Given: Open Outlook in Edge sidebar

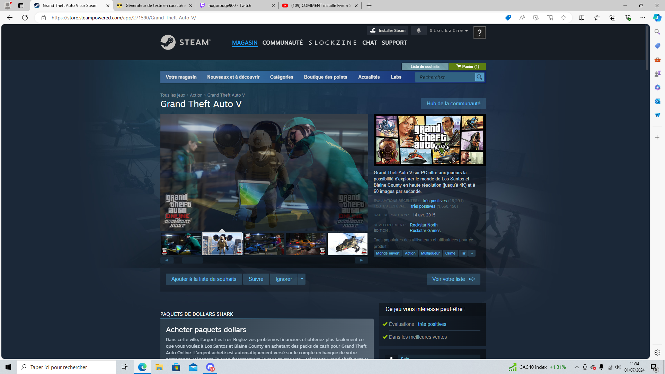Looking at the screenshot, I should pyautogui.click(x=657, y=101).
